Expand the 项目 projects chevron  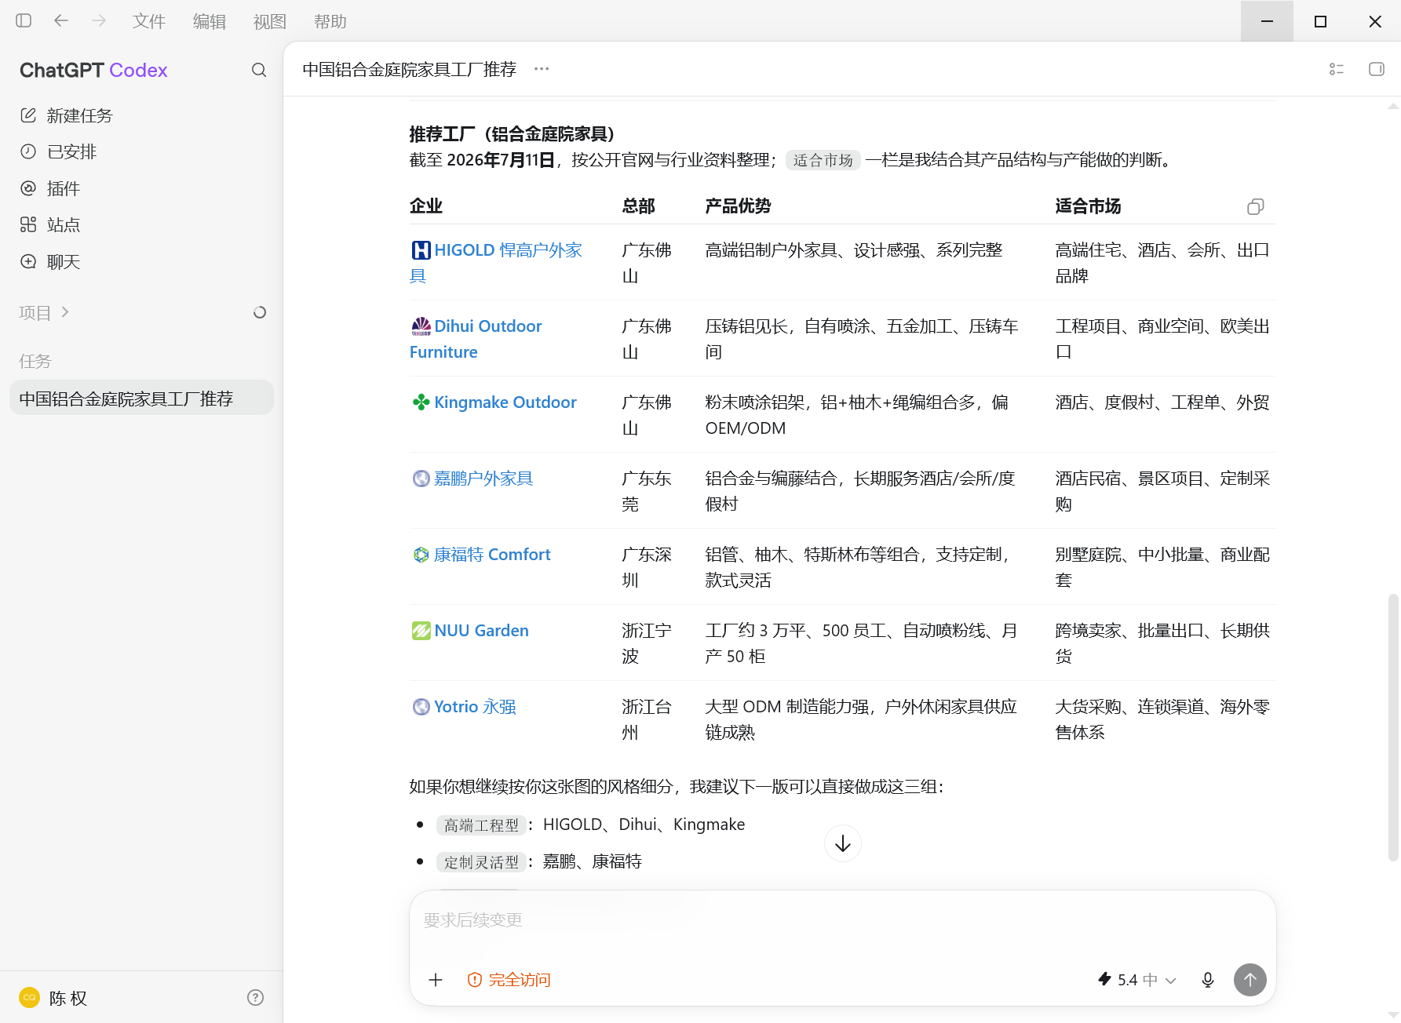click(65, 312)
